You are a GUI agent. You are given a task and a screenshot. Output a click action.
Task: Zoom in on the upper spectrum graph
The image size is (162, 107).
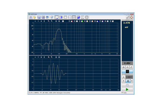point(49,21)
